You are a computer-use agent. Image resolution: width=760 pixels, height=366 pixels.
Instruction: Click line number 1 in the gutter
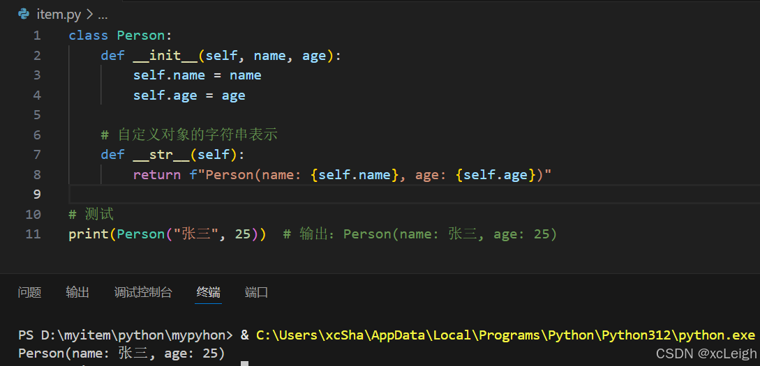pos(37,36)
